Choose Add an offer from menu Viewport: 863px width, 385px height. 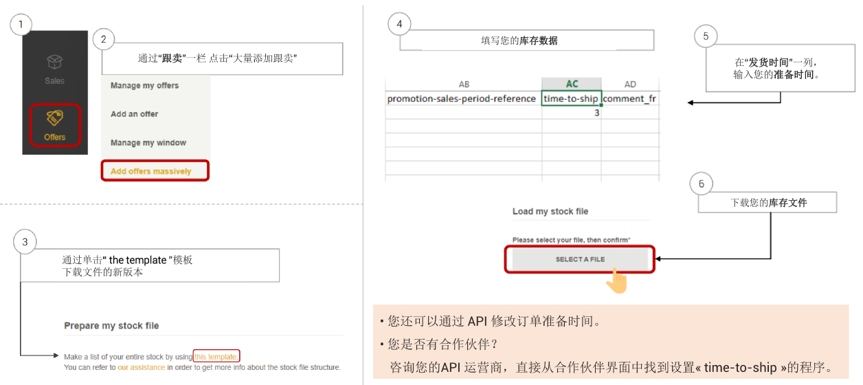(135, 114)
